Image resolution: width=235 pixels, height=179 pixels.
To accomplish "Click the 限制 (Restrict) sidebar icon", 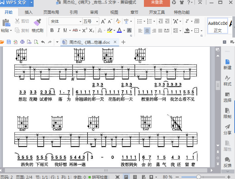I will pos(227,113).
